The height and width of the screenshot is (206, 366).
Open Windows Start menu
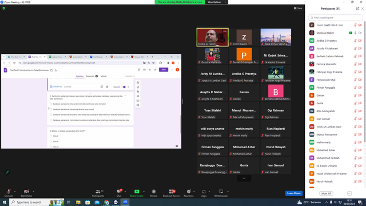tap(5, 202)
